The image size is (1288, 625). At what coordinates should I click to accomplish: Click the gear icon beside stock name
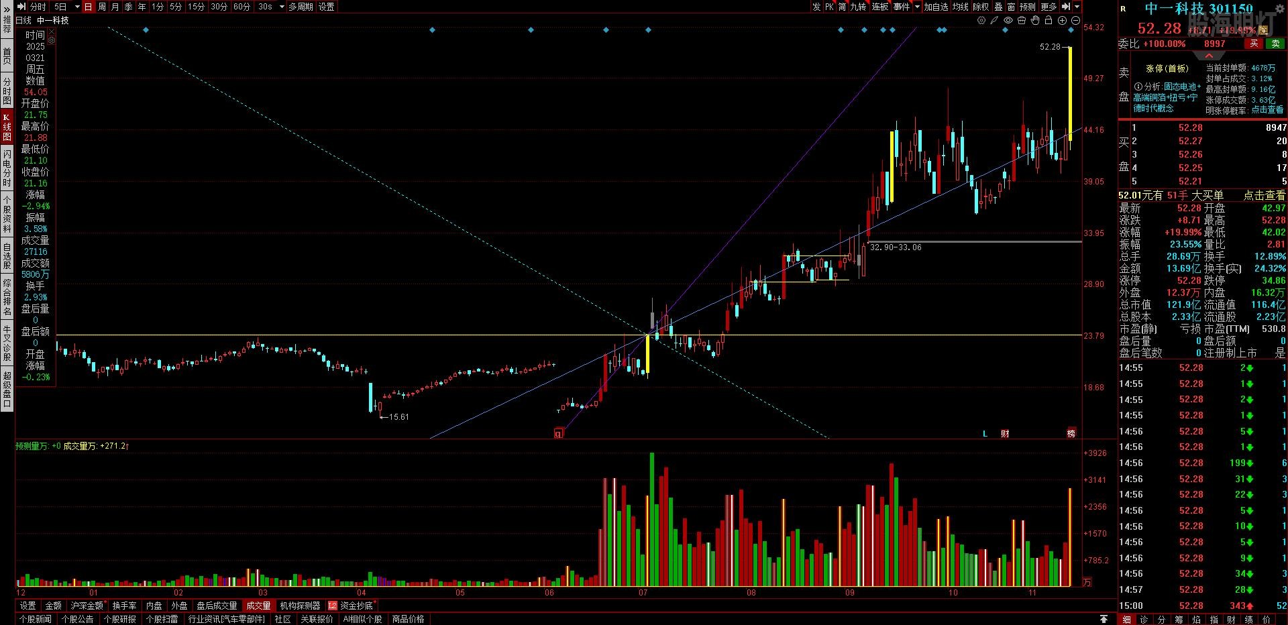[x=51, y=40]
